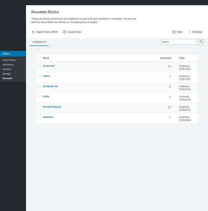The image size is (208, 211).
Task: Open the Blocks sidebar menu
Action: tap(13, 54)
